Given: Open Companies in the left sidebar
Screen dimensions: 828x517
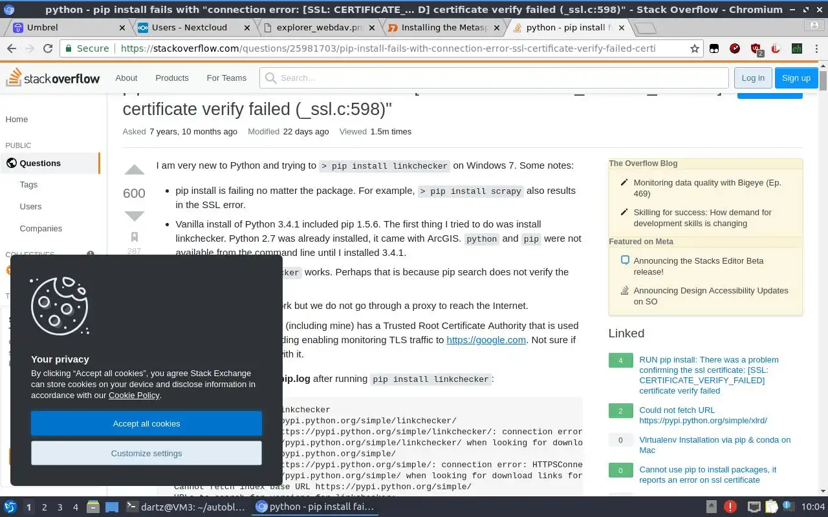Looking at the screenshot, I should [41, 228].
